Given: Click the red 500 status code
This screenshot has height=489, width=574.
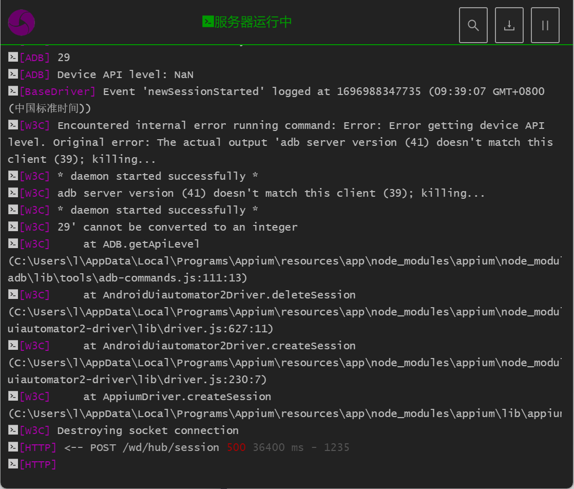Looking at the screenshot, I should point(236,447).
